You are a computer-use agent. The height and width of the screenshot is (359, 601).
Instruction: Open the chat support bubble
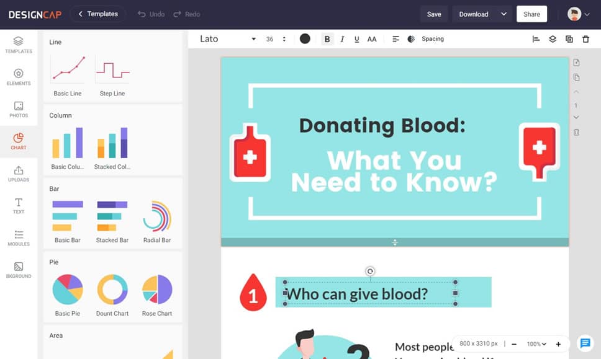584,343
